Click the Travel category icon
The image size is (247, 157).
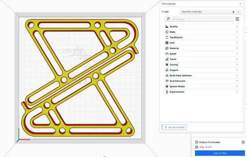167,59
